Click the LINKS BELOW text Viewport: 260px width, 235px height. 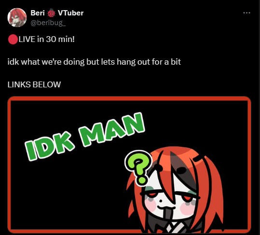tap(34, 84)
